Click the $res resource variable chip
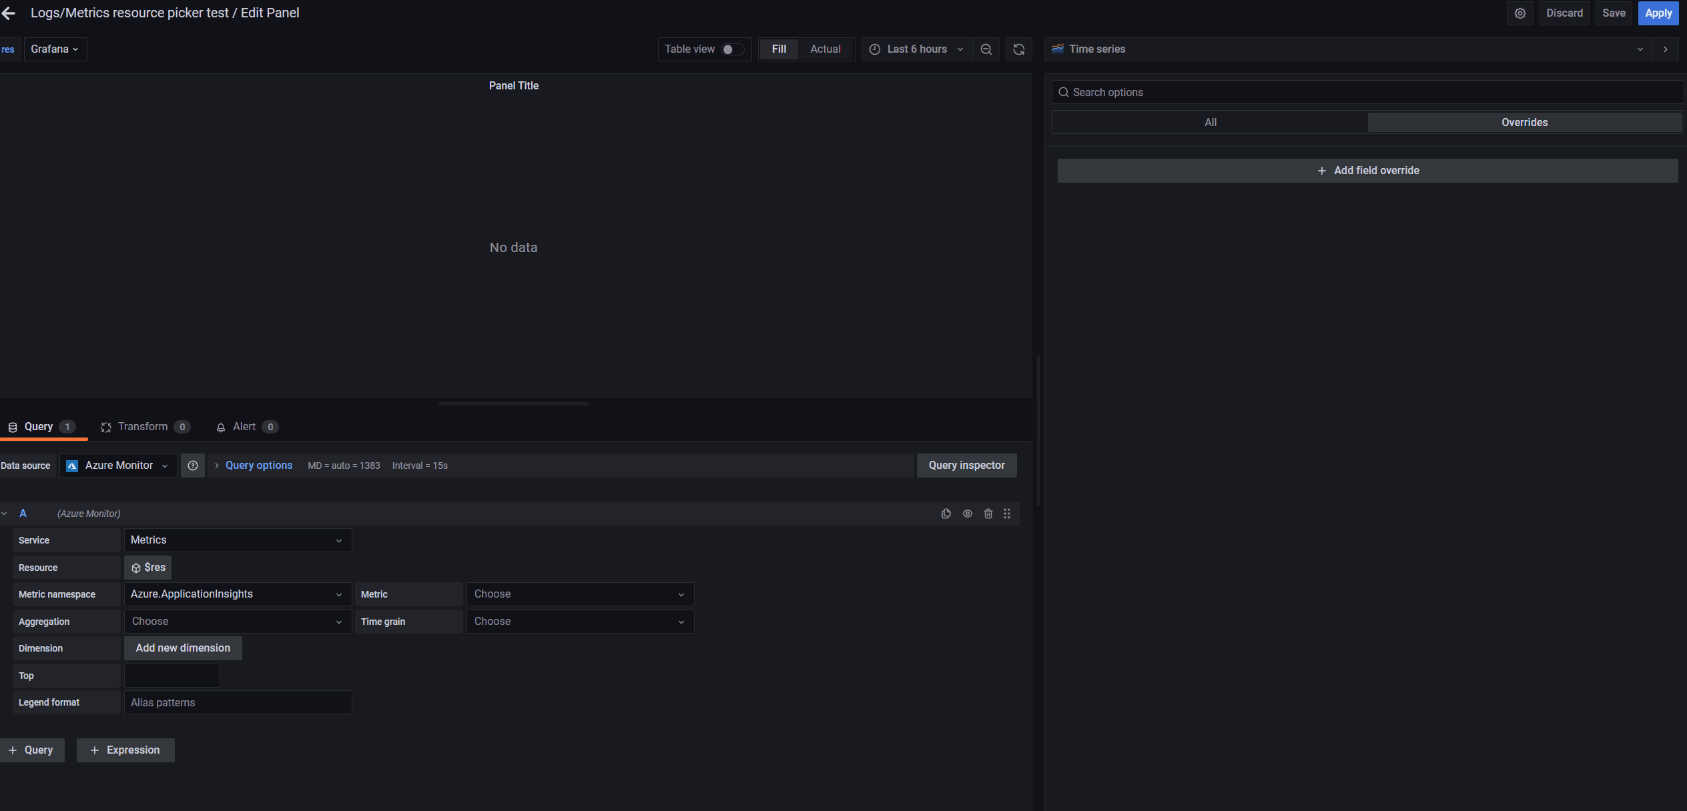Screen dimensions: 1687x811 pos(147,567)
